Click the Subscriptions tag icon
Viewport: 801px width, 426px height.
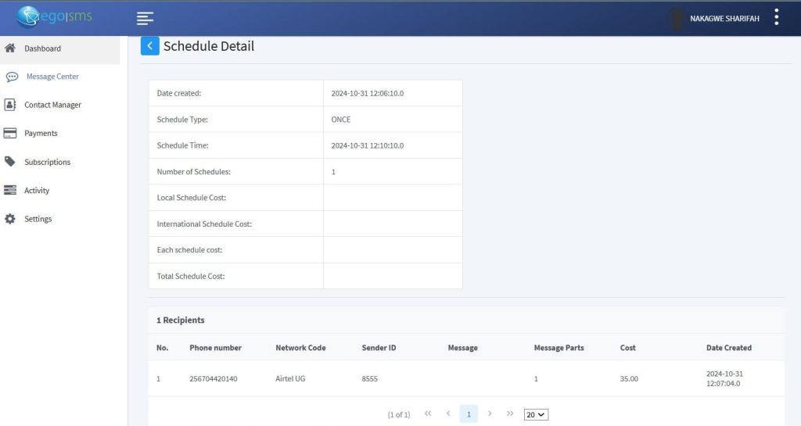[10, 162]
